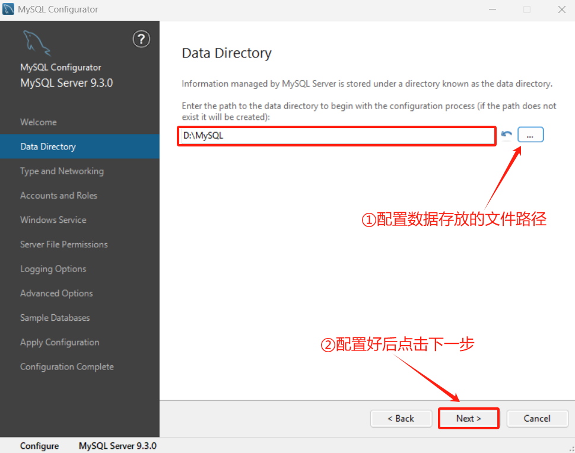Select the Welcome step in sidebar
This screenshot has height=453, width=575.
80,122
